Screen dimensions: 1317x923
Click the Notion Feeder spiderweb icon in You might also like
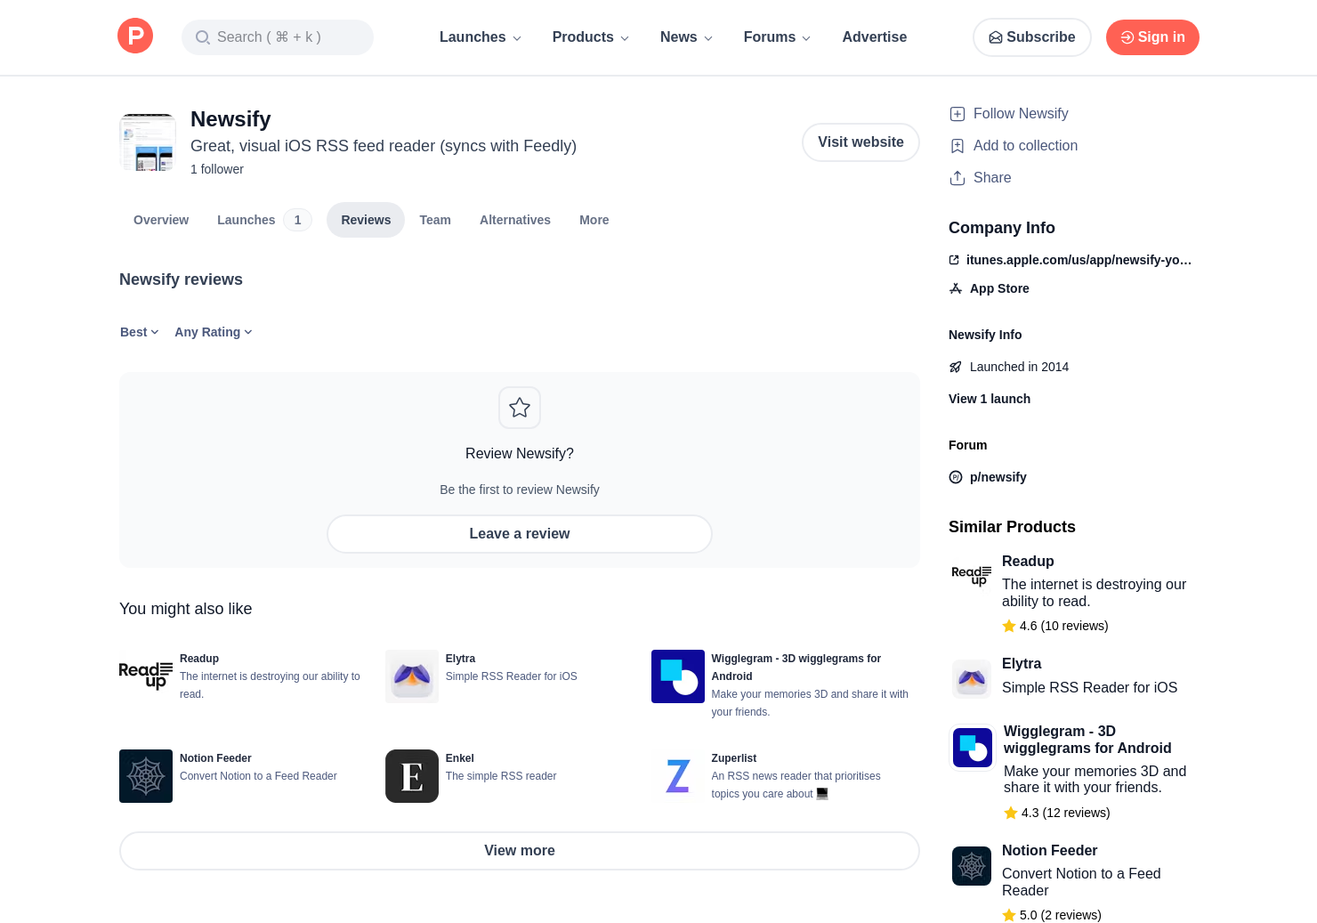click(146, 776)
